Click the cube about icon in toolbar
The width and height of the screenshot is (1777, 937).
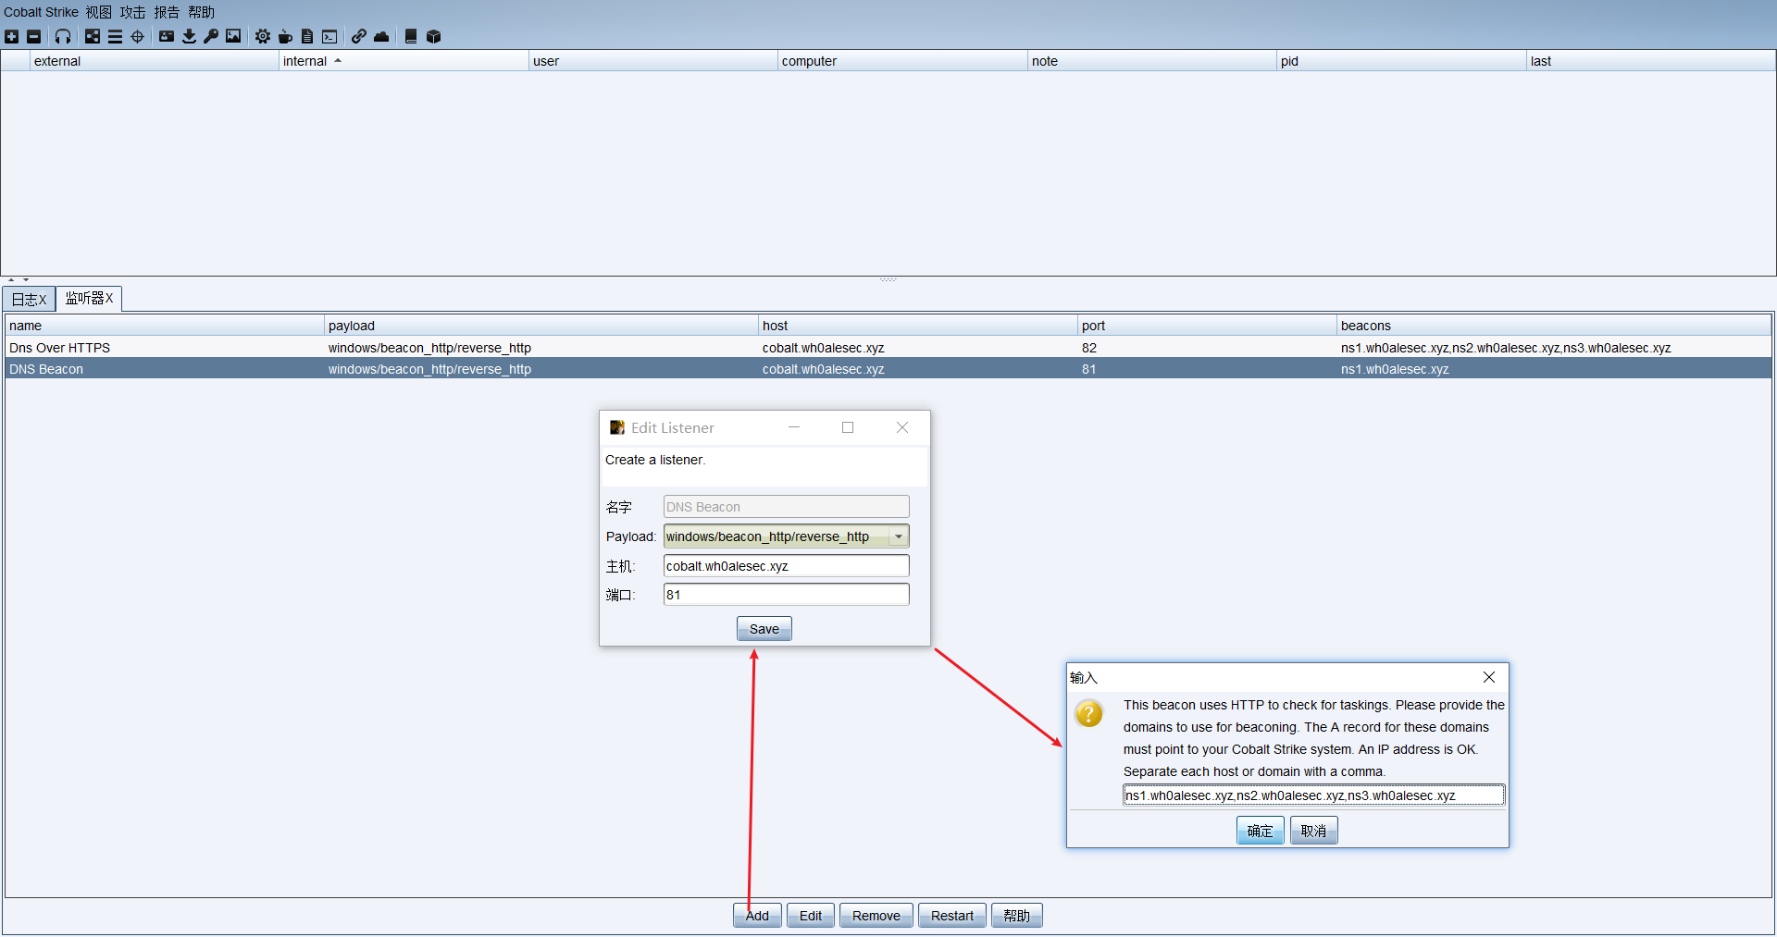(x=433, y=36)
